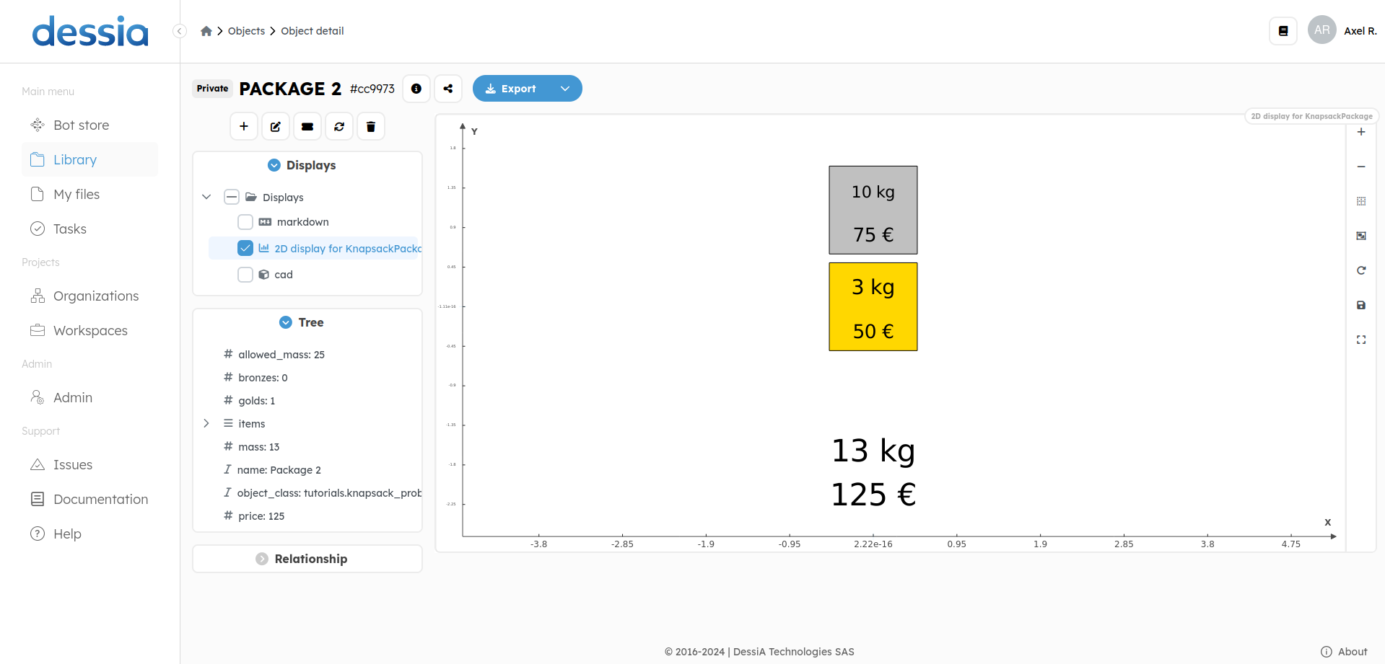
Task: Click the share icon button
Action: [x=448, y=89]
